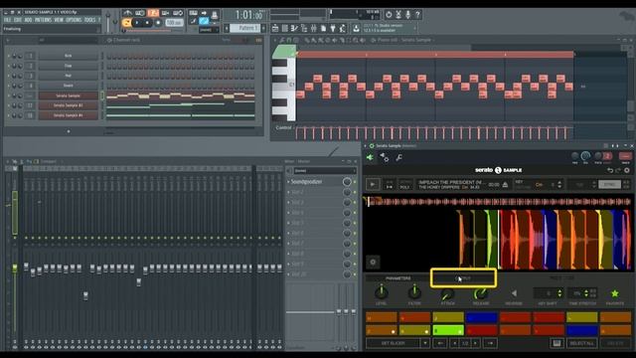Viewport: 636px width, 358px height.
Task: Open the Playlist view icon
Action: point(275,29)
